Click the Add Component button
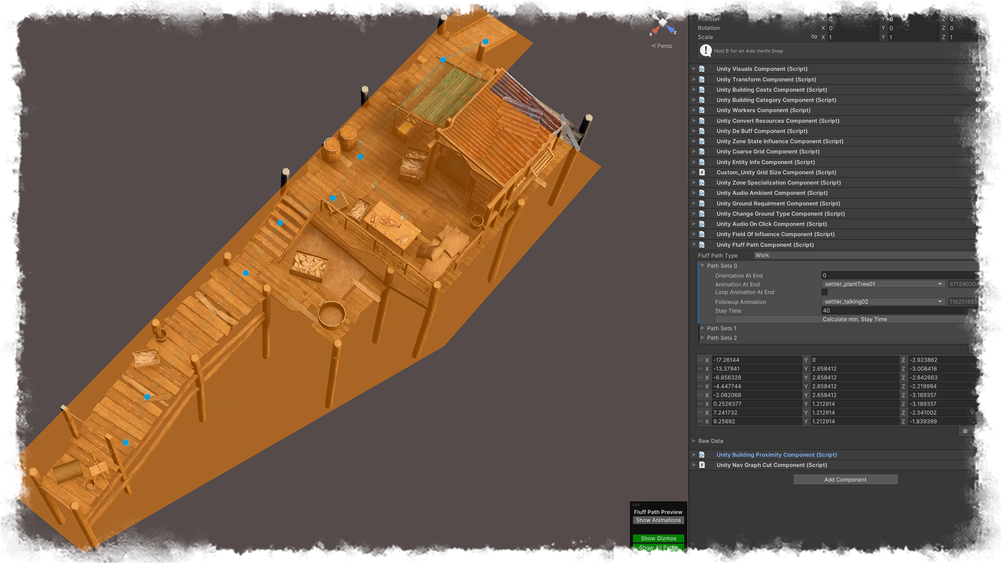The width and height of the screenshot is (1002, 563). pos(845,480)
